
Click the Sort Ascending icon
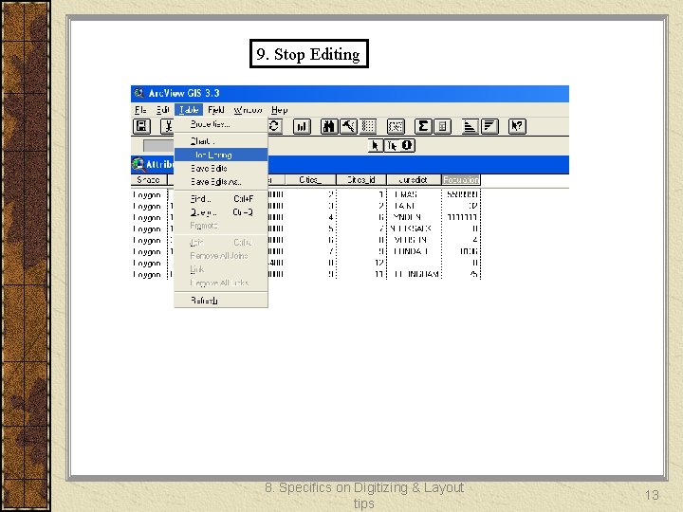click(x=470, y=126)
